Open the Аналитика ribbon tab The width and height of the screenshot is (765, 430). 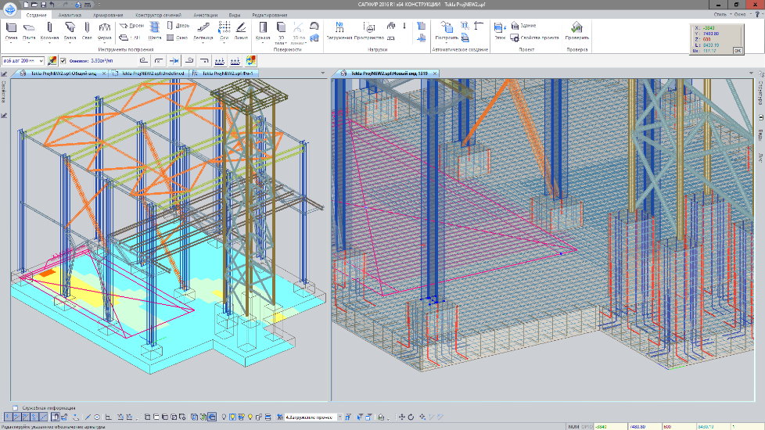(69, 15)
